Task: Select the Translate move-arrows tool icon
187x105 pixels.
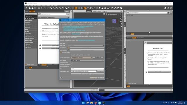Action: [91, 8]
